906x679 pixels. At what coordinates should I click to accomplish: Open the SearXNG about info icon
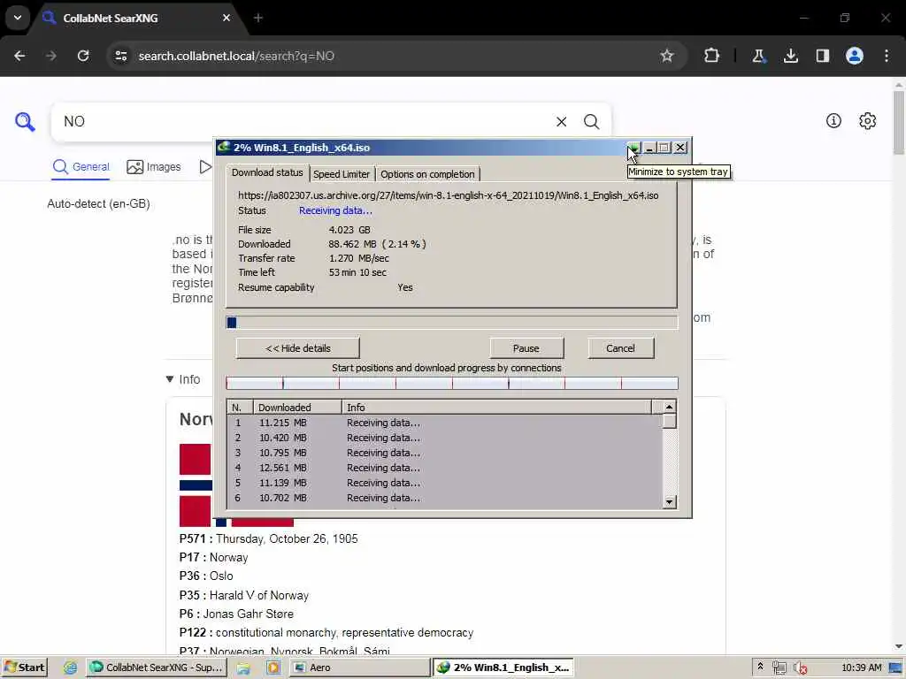(833, 120)
